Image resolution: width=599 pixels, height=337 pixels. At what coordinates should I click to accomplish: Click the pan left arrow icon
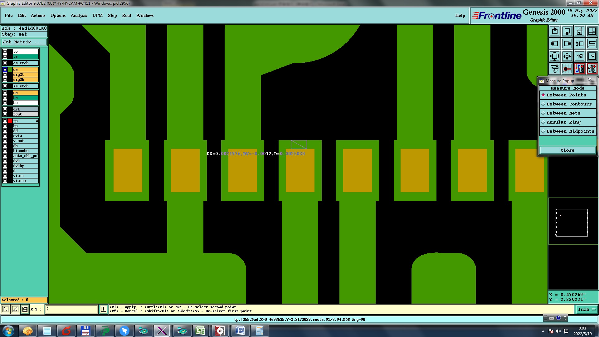tap(555, 44)
